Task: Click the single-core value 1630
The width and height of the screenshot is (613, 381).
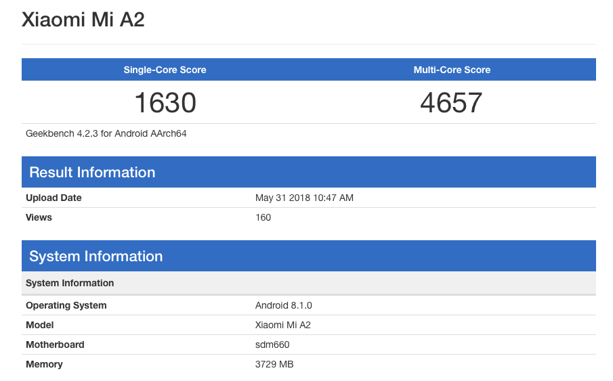Action: tap(165, 103)
